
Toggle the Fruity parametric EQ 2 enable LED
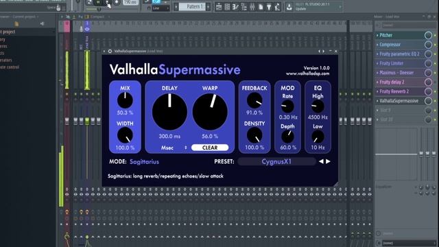point(435,54)
